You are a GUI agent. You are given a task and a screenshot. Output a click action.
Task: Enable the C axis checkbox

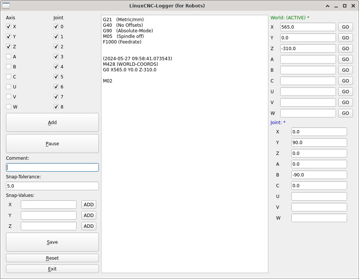coord(9,77)
